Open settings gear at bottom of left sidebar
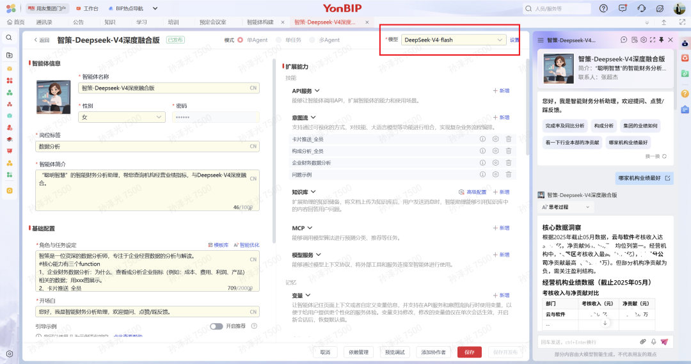691x364 pixels. 9,354
